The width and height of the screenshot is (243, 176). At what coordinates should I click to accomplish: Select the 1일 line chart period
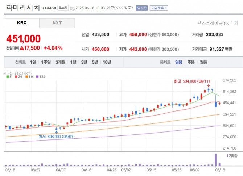(33, 62)
